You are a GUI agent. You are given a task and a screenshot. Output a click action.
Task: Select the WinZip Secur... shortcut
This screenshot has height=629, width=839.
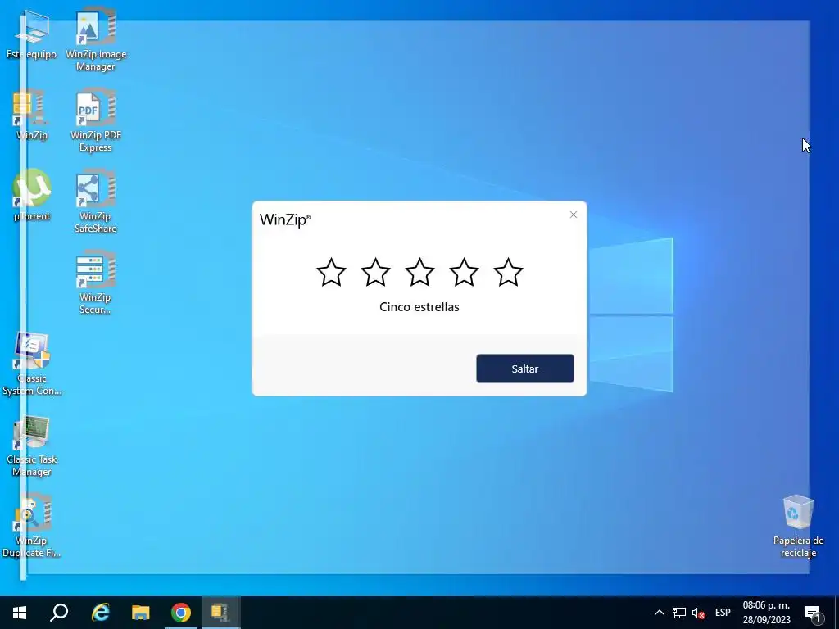tap(96, 283)
